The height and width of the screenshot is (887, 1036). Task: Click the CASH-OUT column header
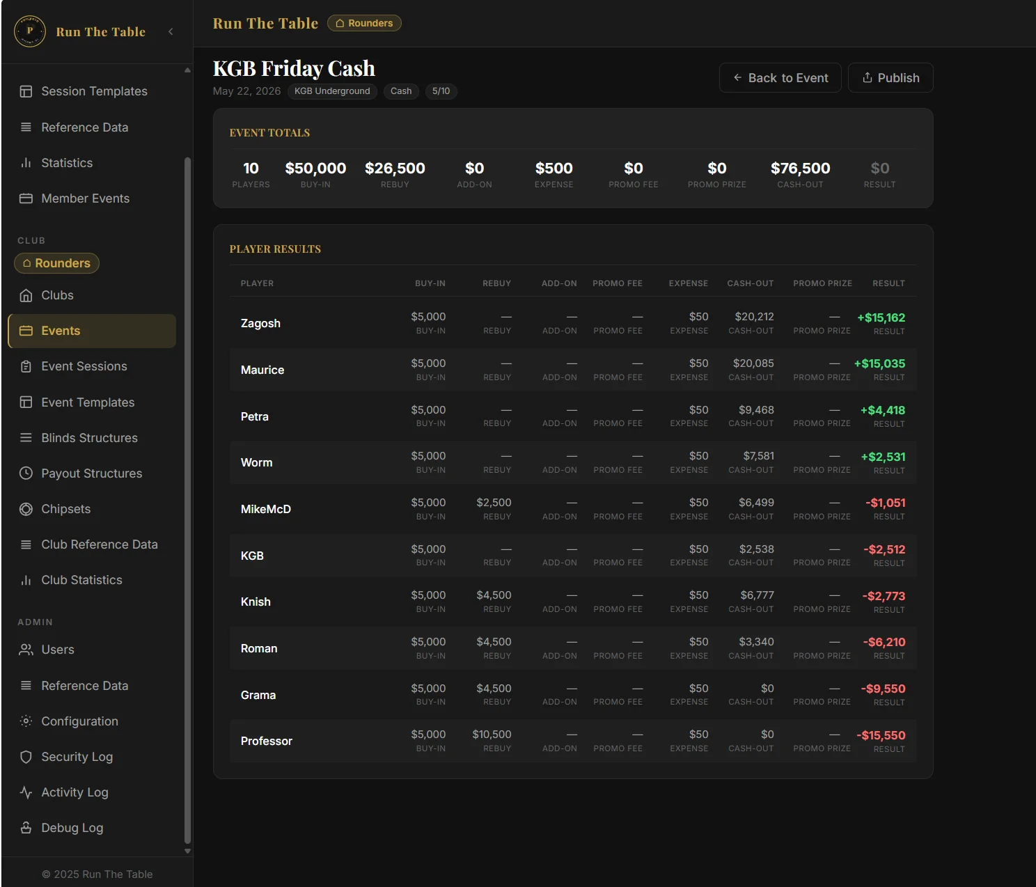click(x=751, y=283)
